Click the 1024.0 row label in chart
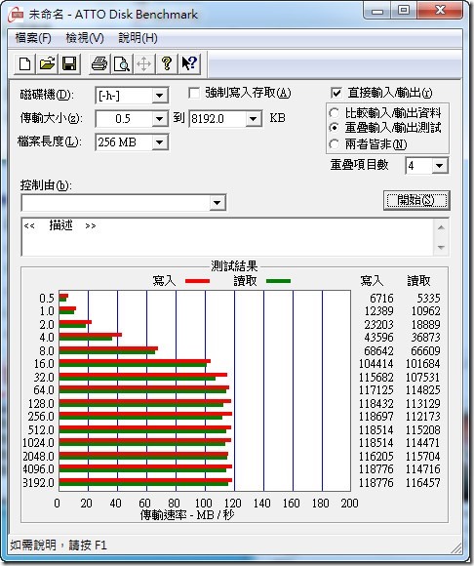 click(x=38, y=443)
